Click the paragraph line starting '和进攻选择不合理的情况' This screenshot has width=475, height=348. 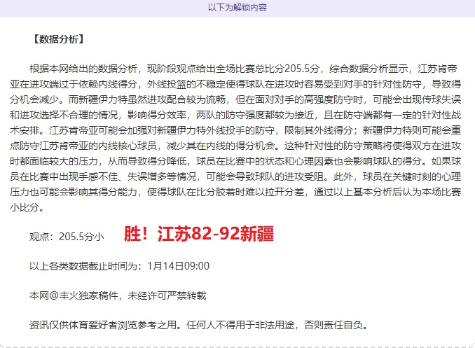pos(235,115)
